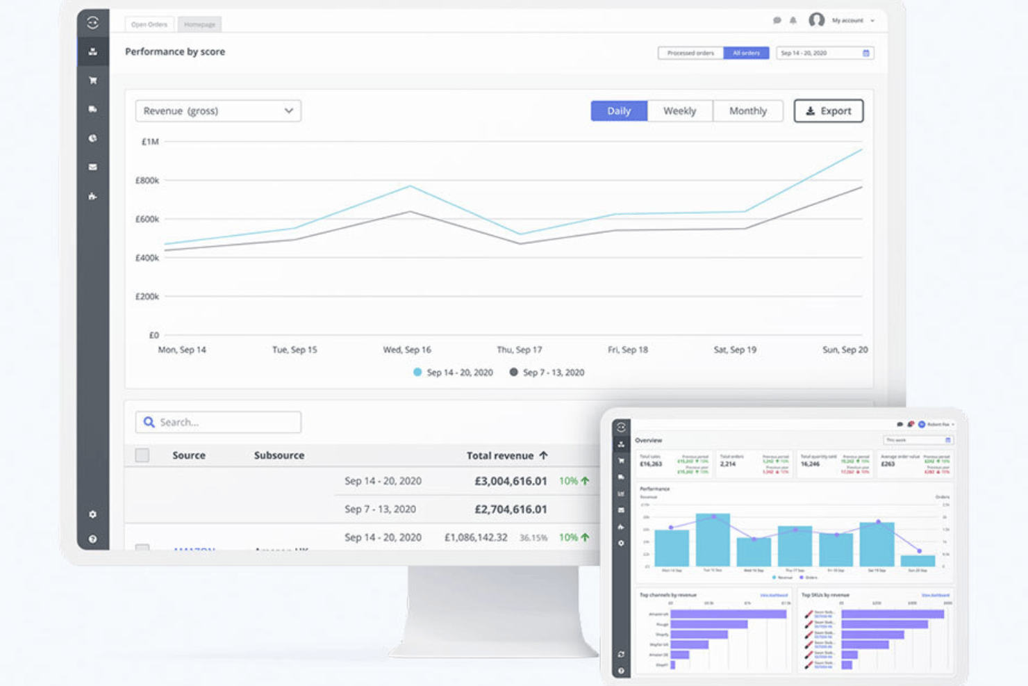
Task: Open the envelope icon in the tablet sidebar
Action: click(621, 510)
